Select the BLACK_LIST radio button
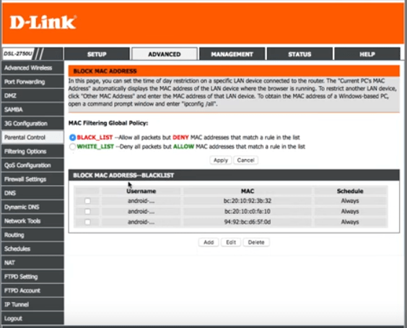Viewport: 407px width, 328px height. [72, 137]
